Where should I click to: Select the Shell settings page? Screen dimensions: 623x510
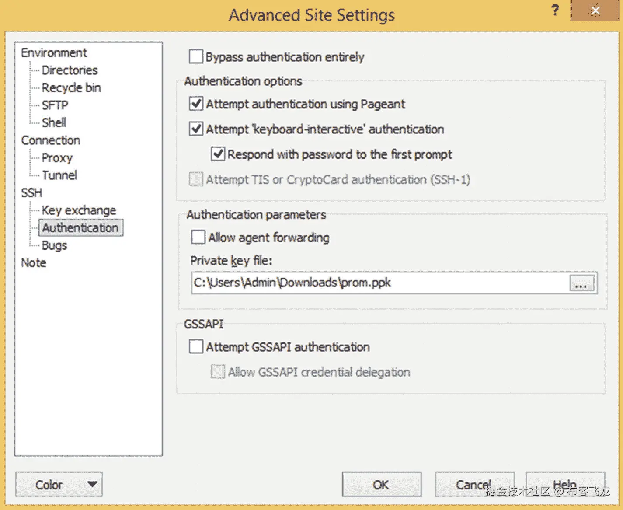click(54, 122)
